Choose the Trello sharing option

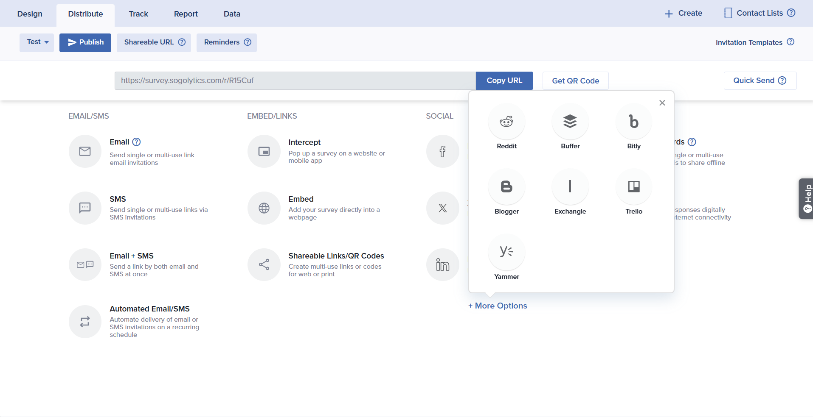pos(633,187)
